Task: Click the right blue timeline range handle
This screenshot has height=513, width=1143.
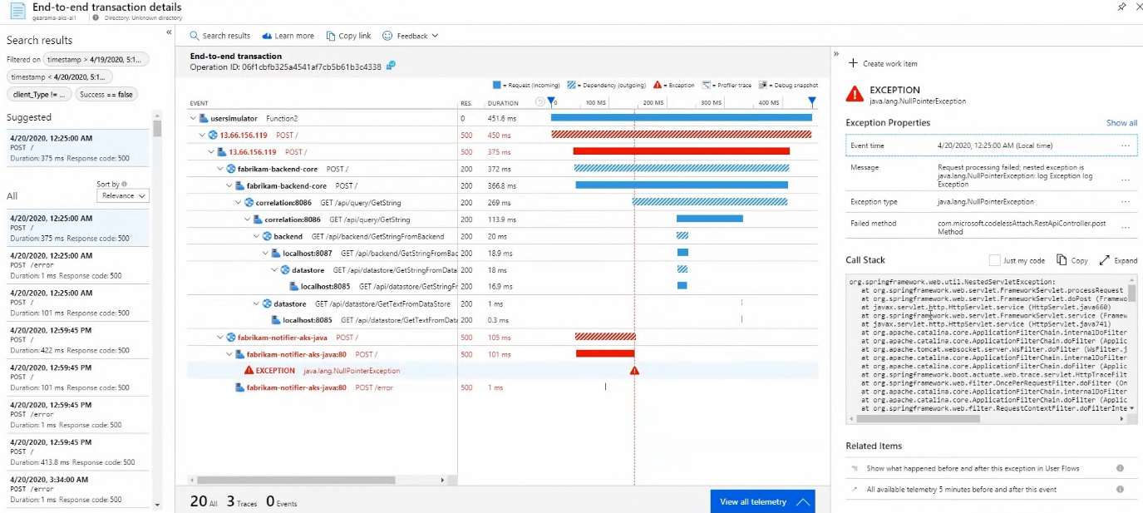Action: click(812, 102)
